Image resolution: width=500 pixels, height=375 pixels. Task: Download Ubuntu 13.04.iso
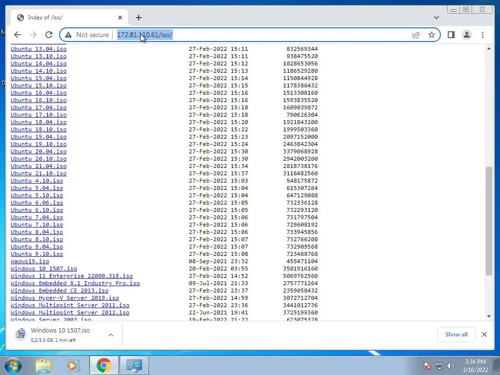click(x=39, y=49)
